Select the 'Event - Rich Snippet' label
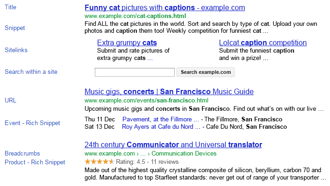Image resolution: width=330 pixels, height=186 pixels. [x=32, y=123]
